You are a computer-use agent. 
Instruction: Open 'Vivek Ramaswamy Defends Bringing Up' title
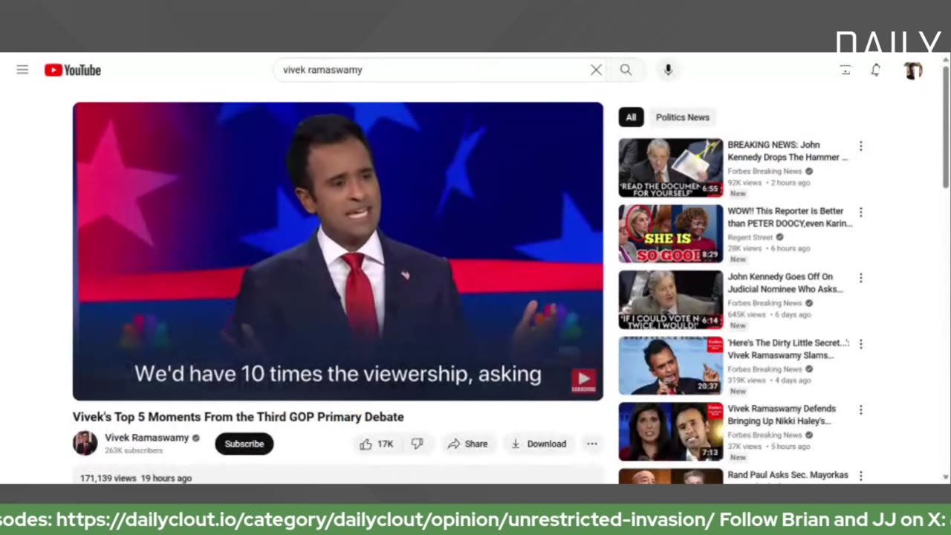click(x=782, y=415)
